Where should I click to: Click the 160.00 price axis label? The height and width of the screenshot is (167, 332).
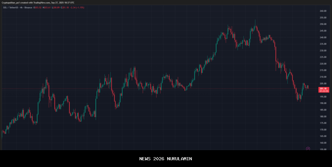coord(323,143)
